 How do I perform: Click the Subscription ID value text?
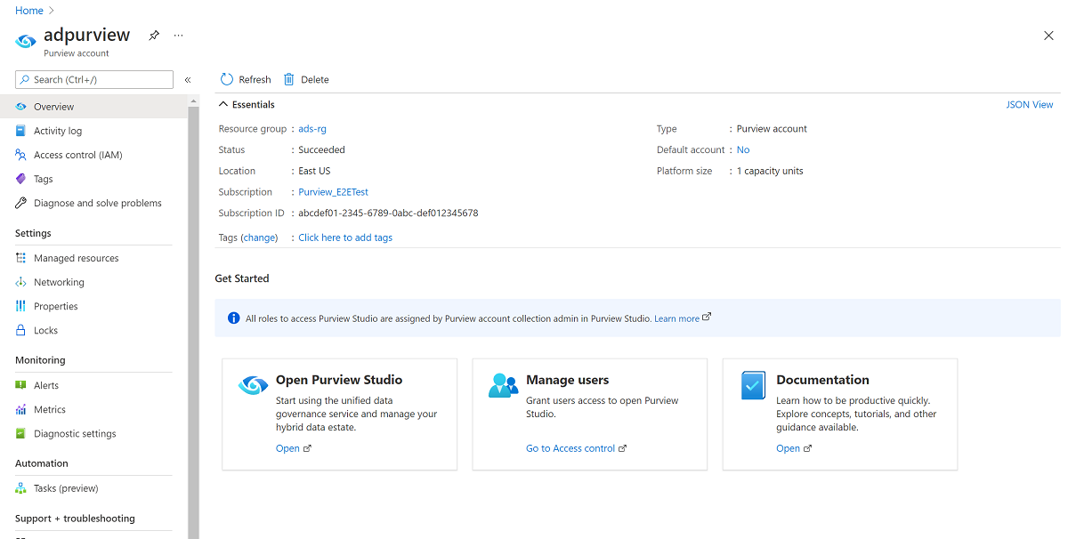(388, 213)
